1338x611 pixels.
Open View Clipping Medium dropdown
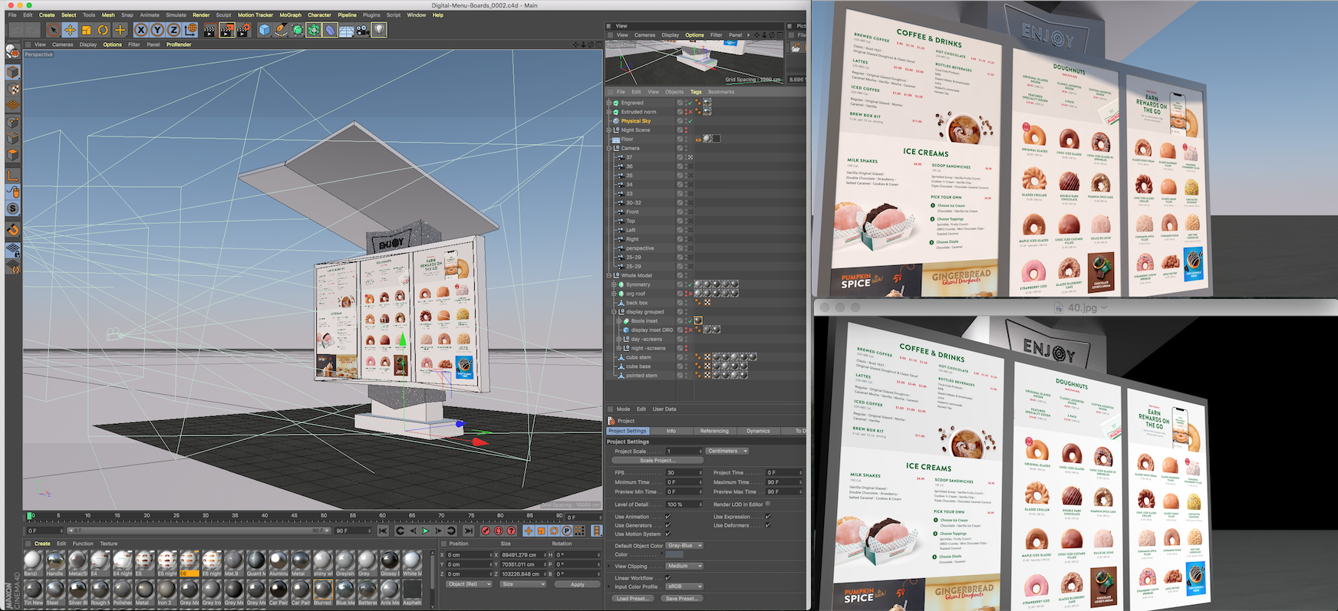(684, 567)
